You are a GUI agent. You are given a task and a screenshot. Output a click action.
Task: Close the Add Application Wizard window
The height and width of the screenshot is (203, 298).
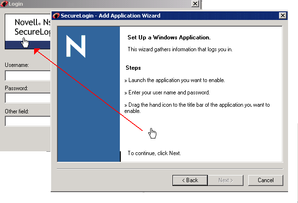click(283, 15)
